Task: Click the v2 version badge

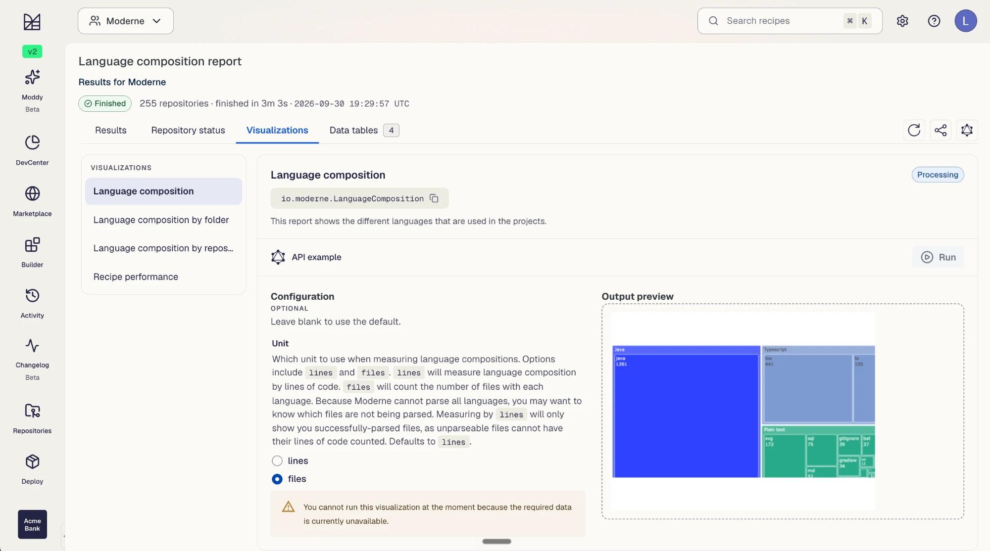Action: point(32,51)
